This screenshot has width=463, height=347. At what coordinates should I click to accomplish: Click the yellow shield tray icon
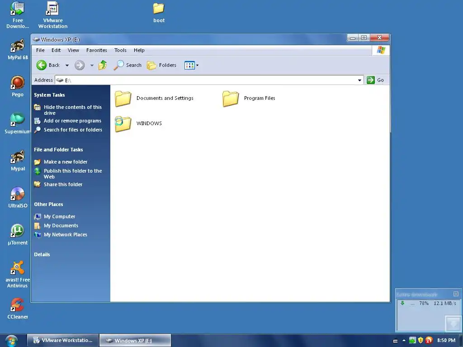[x=421, y=340]
